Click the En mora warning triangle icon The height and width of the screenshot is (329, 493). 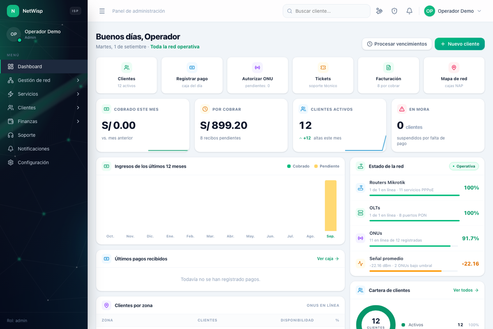pyautogui.click(x=402, y=109)
